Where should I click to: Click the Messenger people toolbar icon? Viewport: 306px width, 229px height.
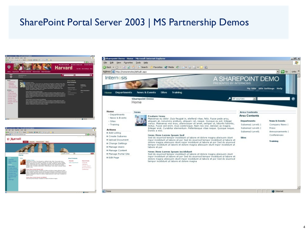tap(206, 67)
